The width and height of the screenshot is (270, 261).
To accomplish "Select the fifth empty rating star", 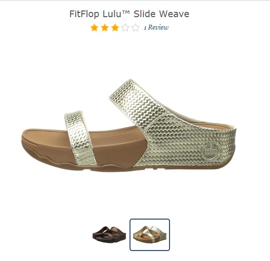I will (x=136, y=28).
